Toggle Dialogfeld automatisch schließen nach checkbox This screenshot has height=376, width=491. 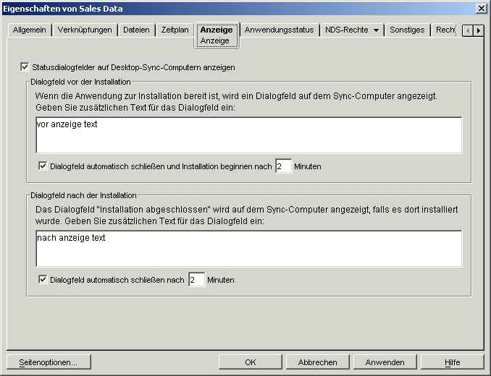(43, 279)
